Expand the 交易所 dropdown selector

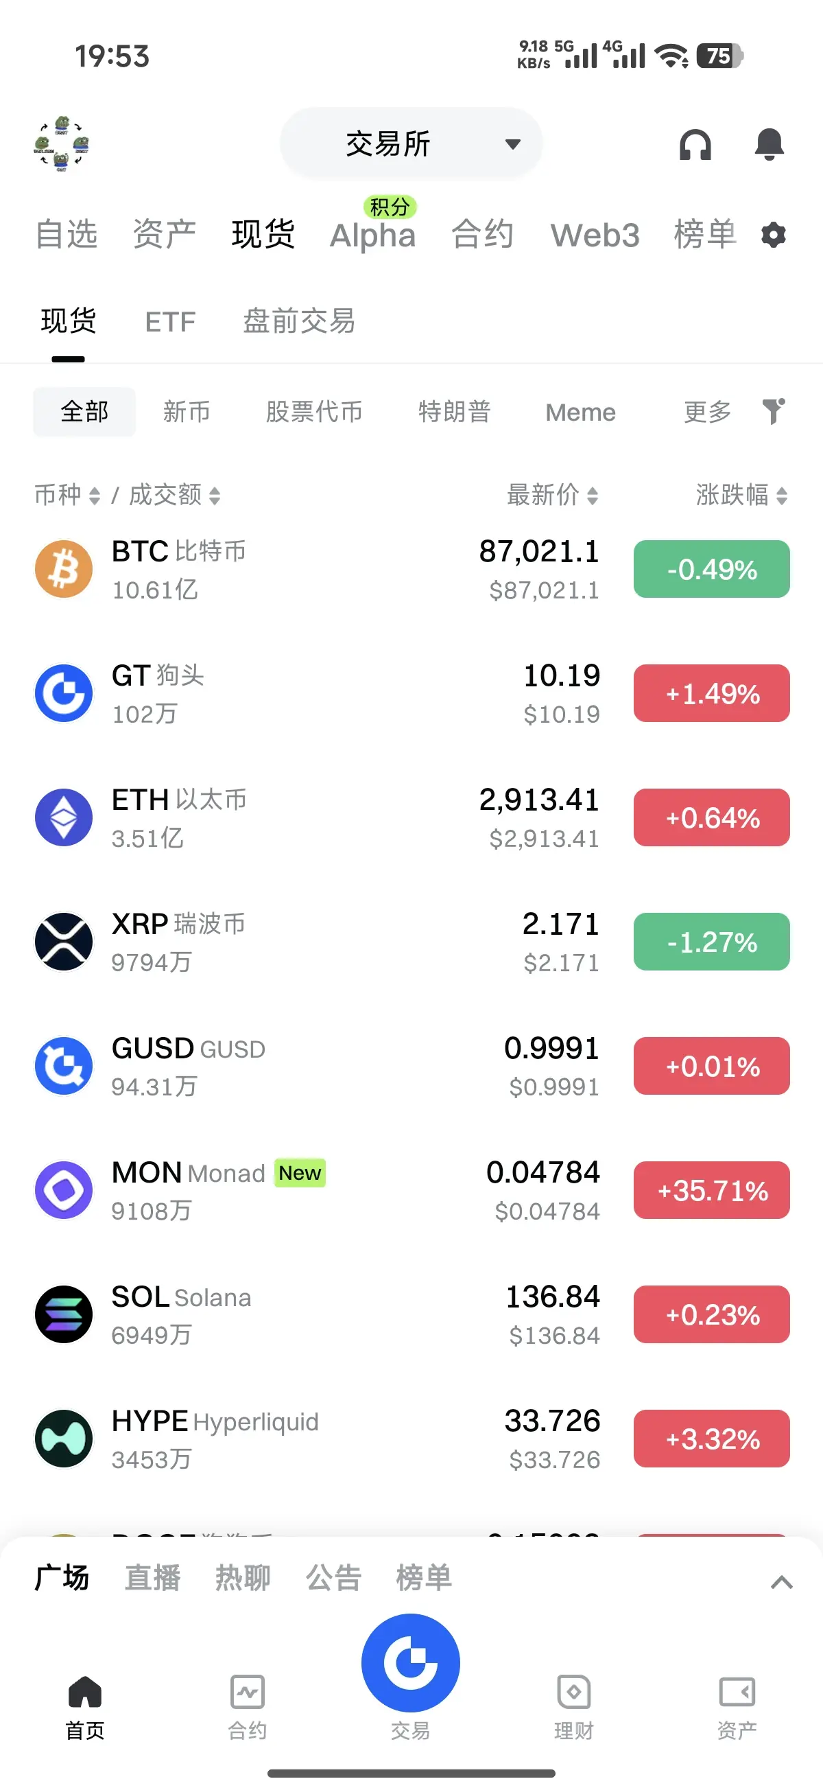411,144
